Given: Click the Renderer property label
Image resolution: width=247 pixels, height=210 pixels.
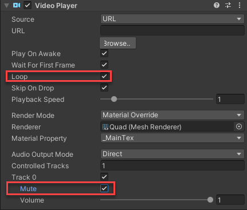Looking at the screenshot, I should (26, 127).
